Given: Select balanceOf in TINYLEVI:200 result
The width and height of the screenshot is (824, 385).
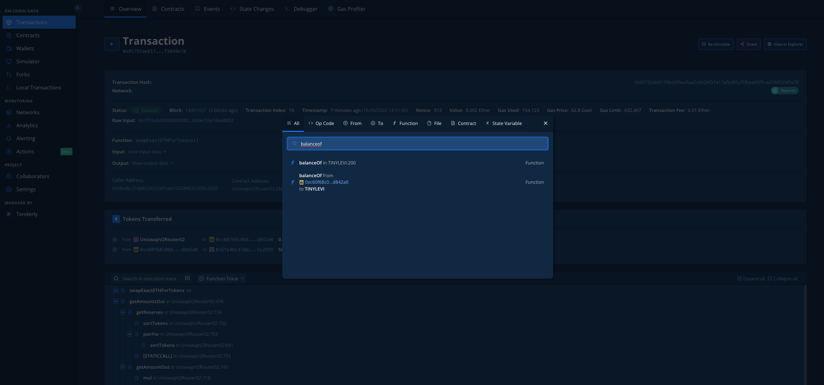Looking at the screenshot, I should [x=417, y=163].
